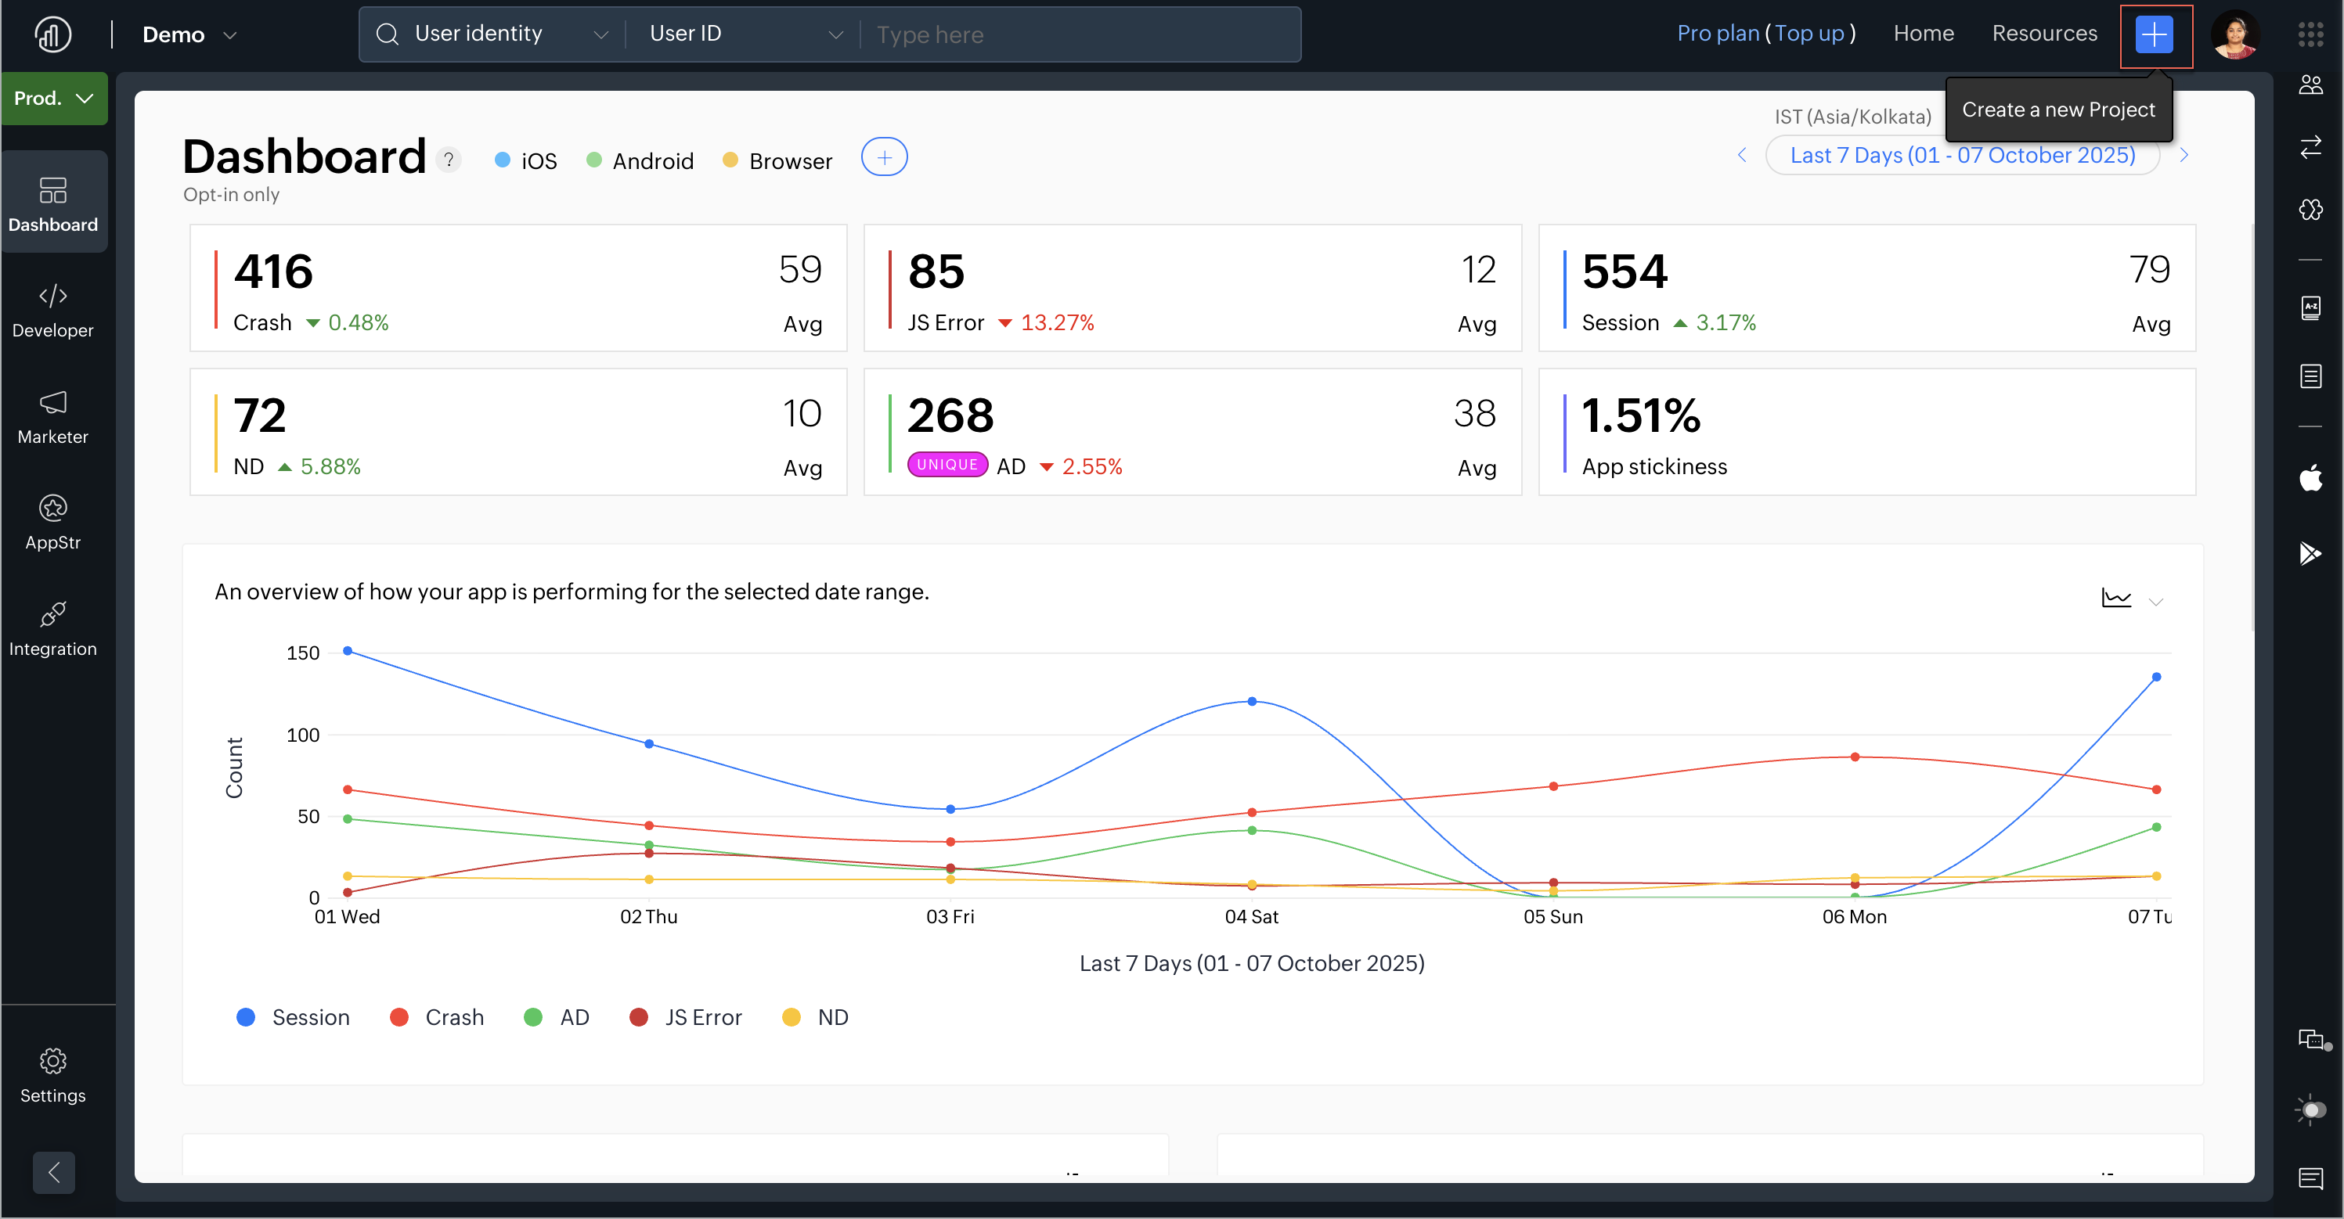Open the Last 7 Days date range picker
This screenshot has width=2344, height=1219.
pos(1962,156)
